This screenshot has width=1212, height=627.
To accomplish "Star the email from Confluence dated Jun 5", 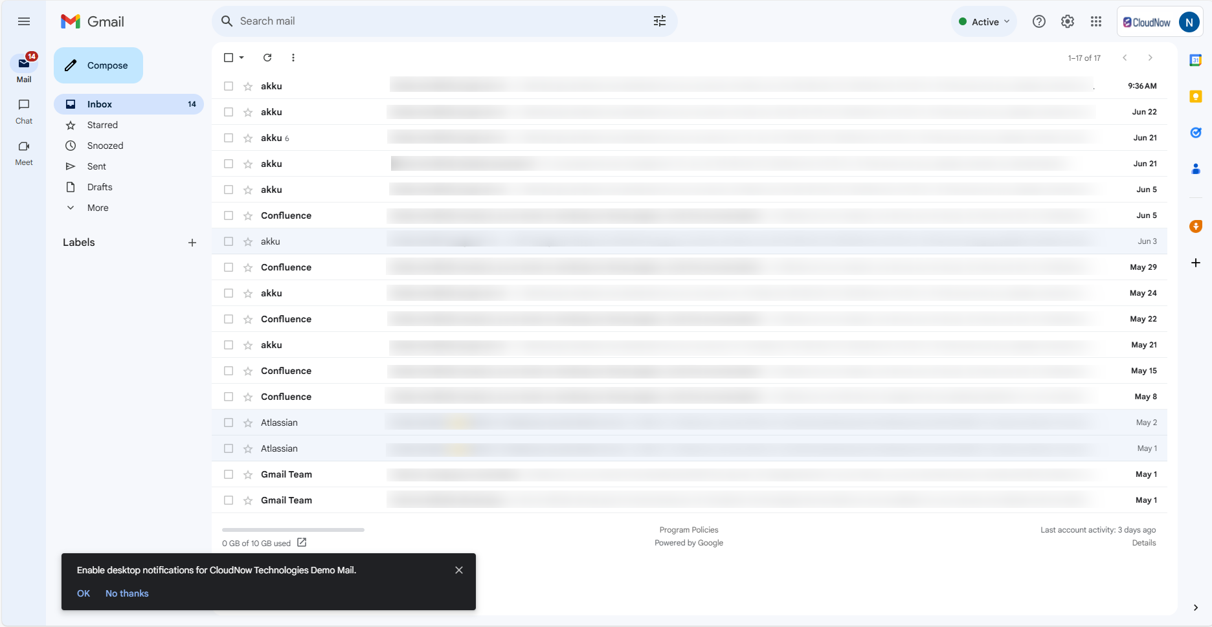I will coord(247,215).
